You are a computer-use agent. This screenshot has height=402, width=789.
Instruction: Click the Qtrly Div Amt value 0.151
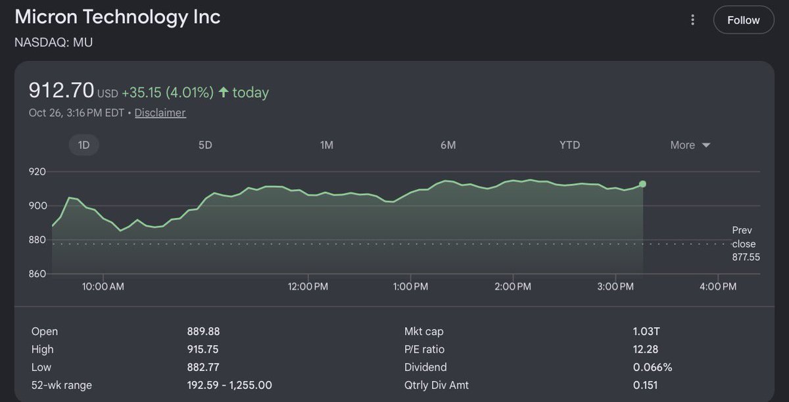pos(645,385)
